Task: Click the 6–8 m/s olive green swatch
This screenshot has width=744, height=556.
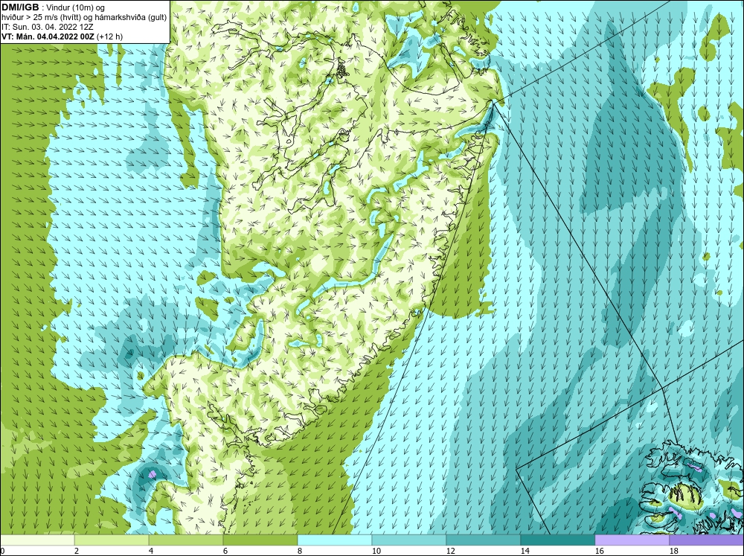Action: click(x=260, y=540)
